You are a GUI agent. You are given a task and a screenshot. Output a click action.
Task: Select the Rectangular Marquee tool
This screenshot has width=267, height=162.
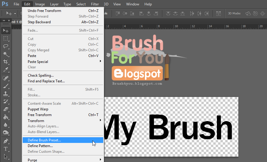[6, 38]
